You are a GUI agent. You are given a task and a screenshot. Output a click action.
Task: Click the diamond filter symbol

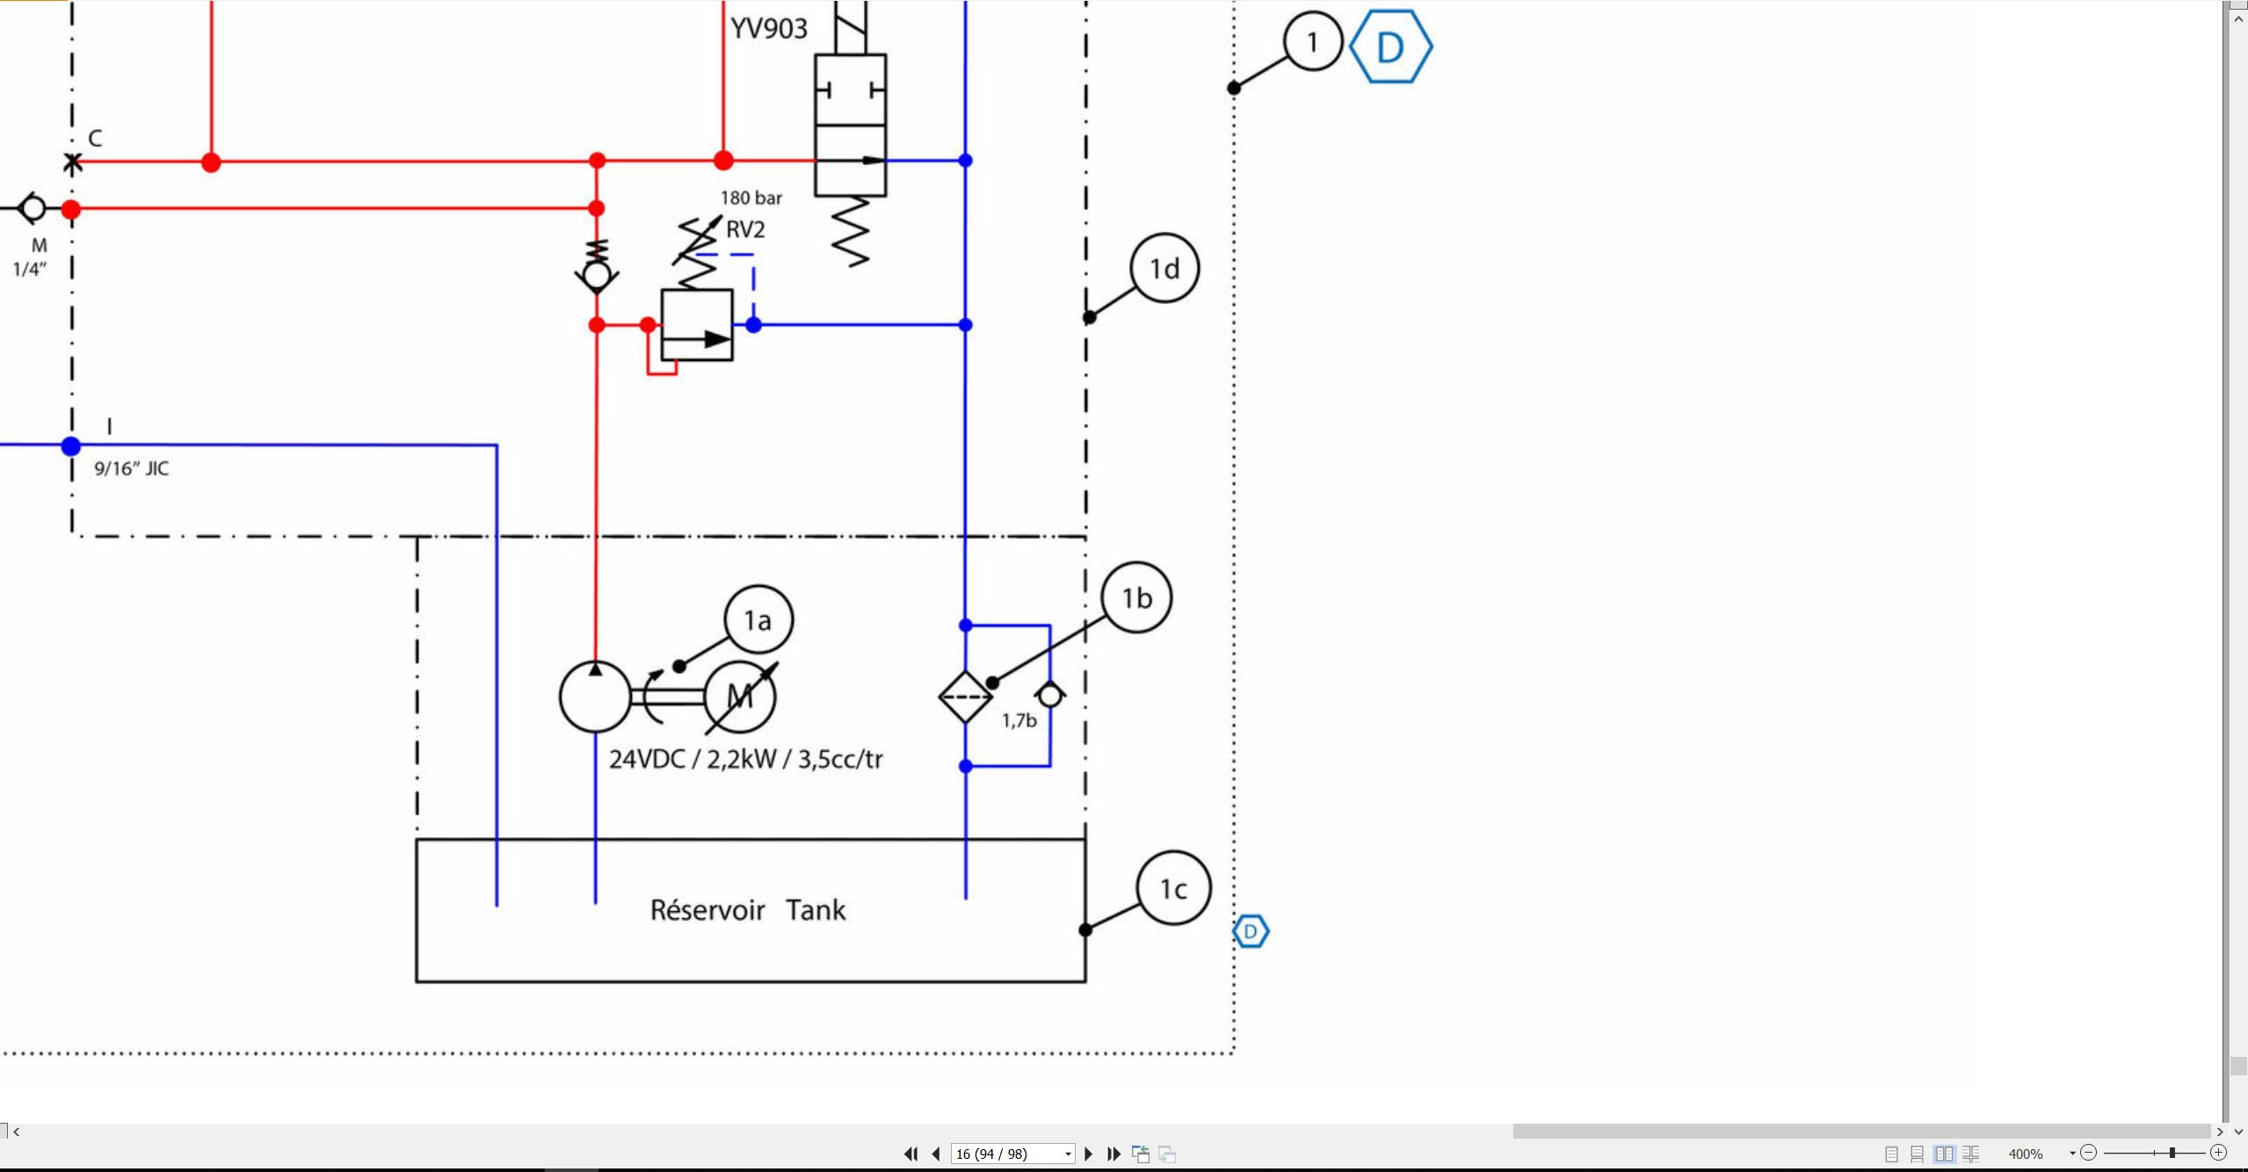965,697
